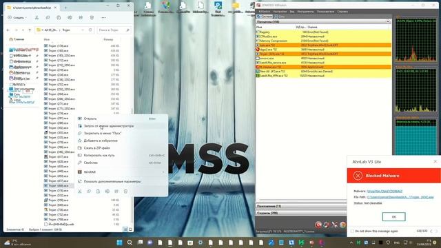
Task: Click the Paste icon in Explorer toolbar
Action: [59, 17]
